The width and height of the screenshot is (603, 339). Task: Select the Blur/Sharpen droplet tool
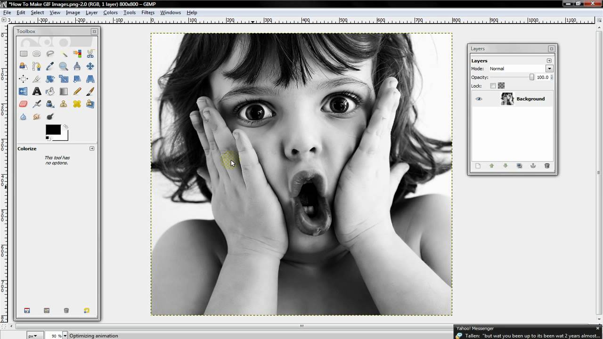(23, 117)
